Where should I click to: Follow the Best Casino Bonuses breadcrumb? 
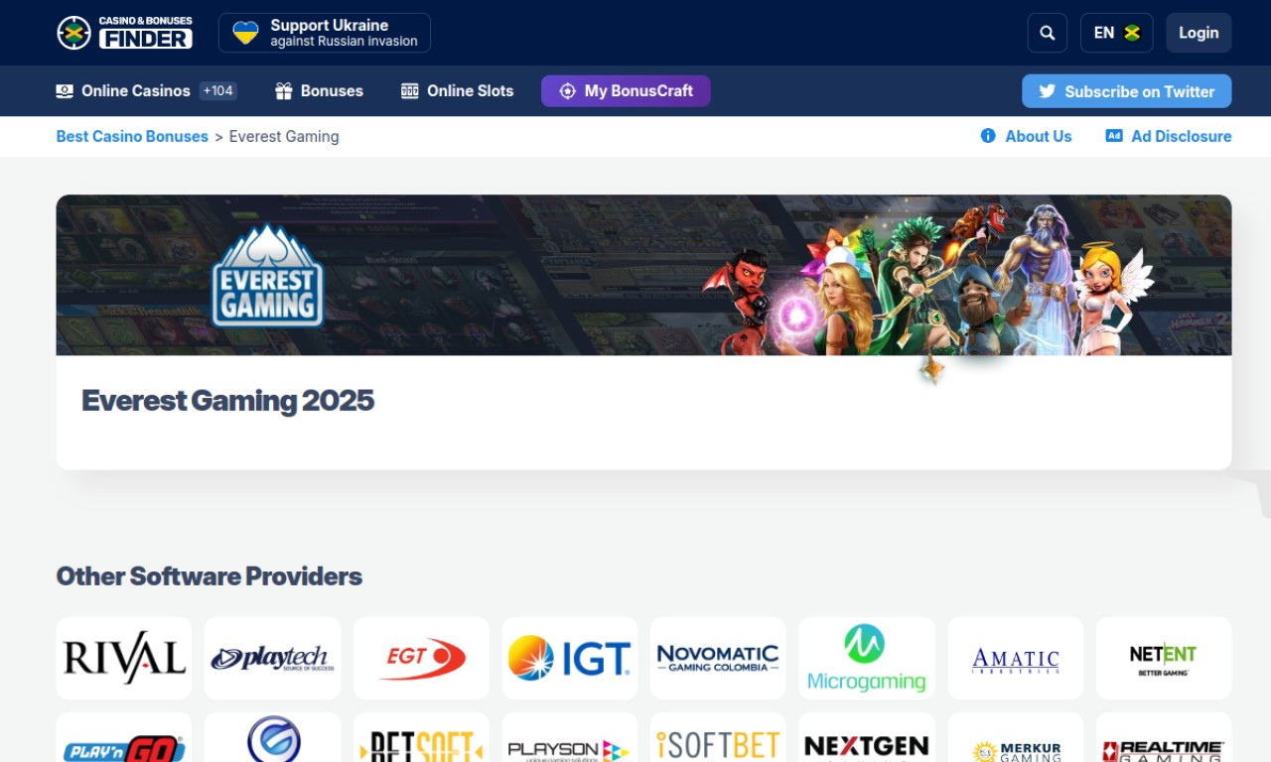pos(132,137)
